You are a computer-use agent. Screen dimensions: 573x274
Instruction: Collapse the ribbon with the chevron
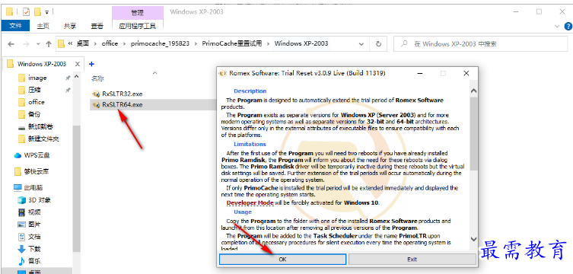(557, 27)
